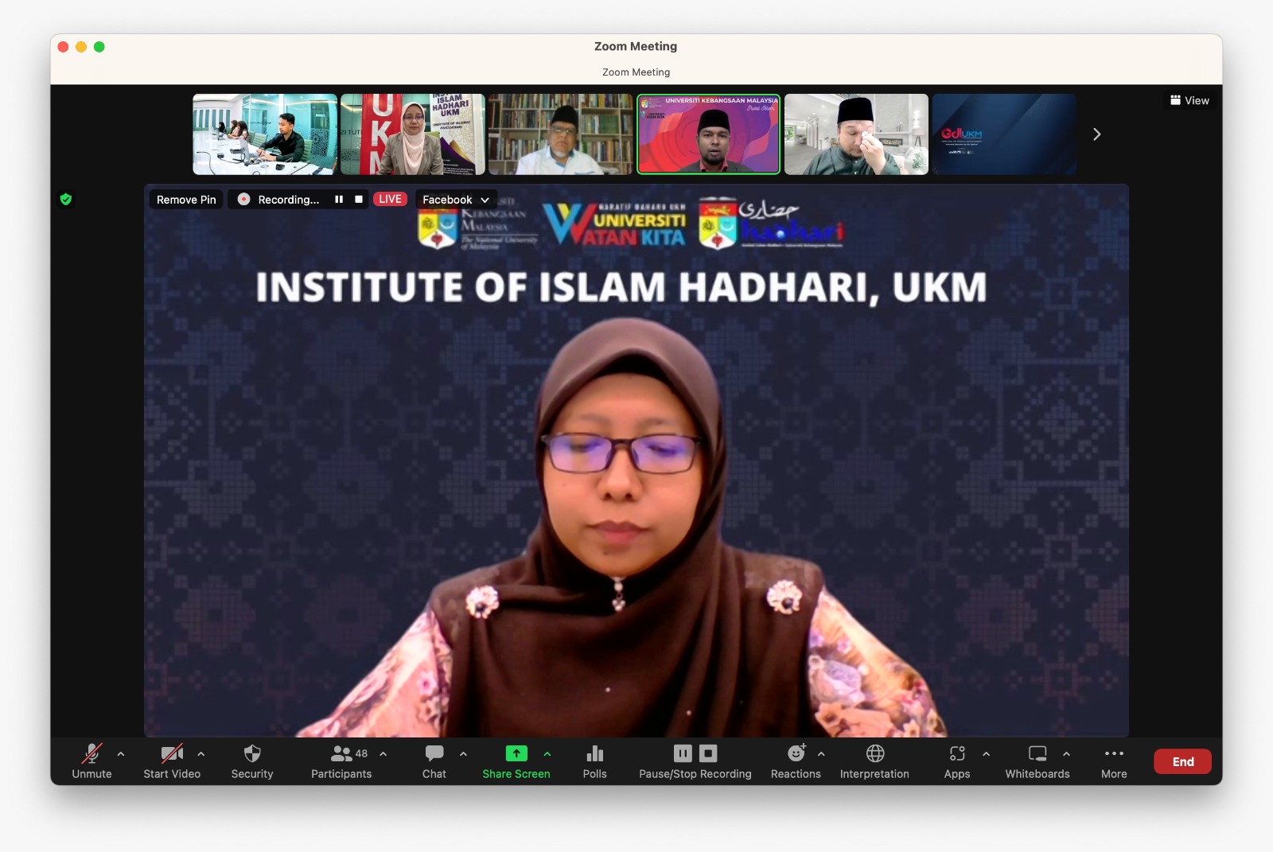Pause the recording in the top bar
The width and height of the screenshot is (1273, 852).
tap(339, 200)
